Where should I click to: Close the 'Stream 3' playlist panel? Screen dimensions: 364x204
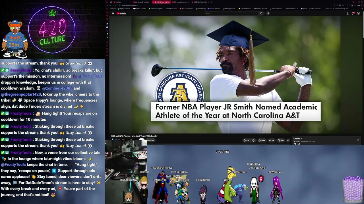pos(358,140)
